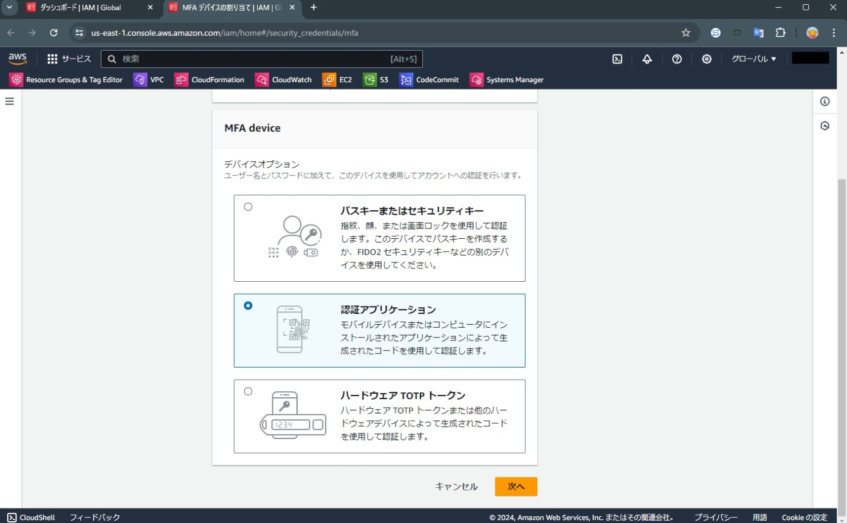Screen dimensions: 847x523
Task: Switch to MFA デバイスの割り当て tab
Action: pyautogui.click(x=232, y=7)
